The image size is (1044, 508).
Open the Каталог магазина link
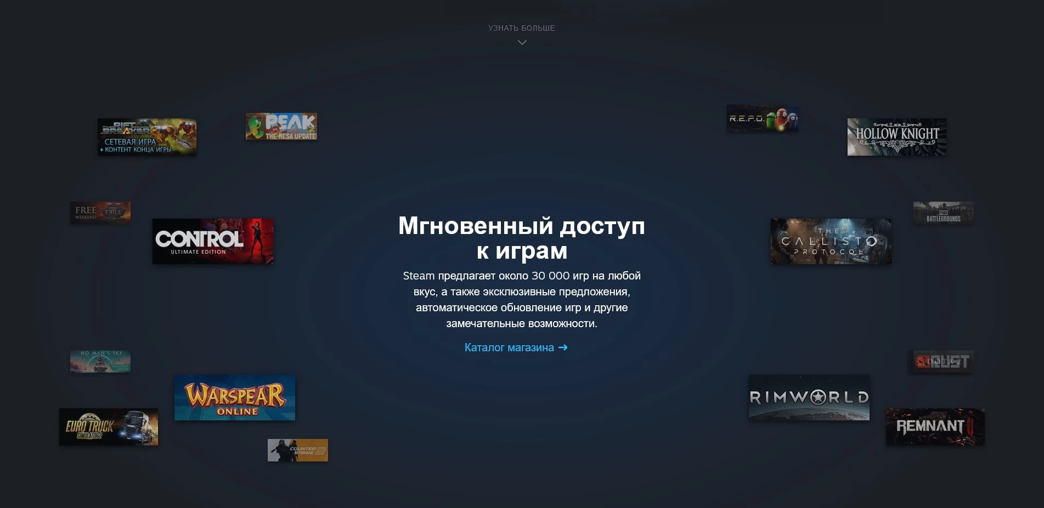[509, 347]
